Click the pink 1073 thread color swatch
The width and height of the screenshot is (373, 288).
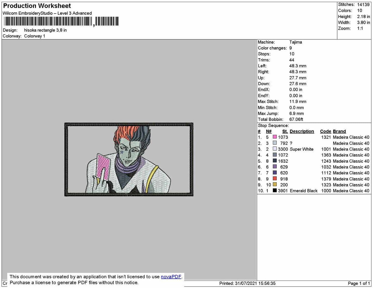click(275, 137)
